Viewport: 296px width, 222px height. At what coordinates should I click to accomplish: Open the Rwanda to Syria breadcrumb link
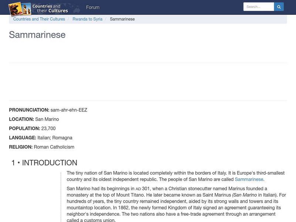[87, 19]
